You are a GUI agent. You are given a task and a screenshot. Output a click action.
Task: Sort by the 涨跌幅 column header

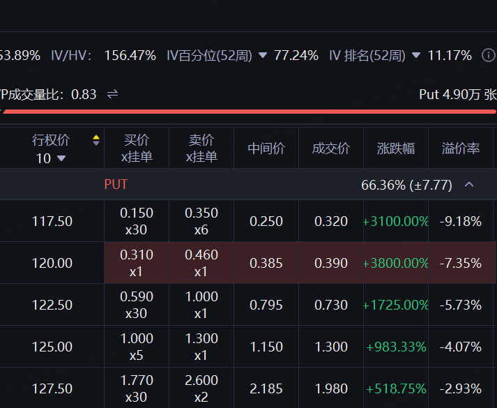click(395, 148)
